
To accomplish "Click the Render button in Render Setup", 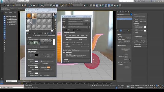I will pyautogui.click(x=87, y=20).
